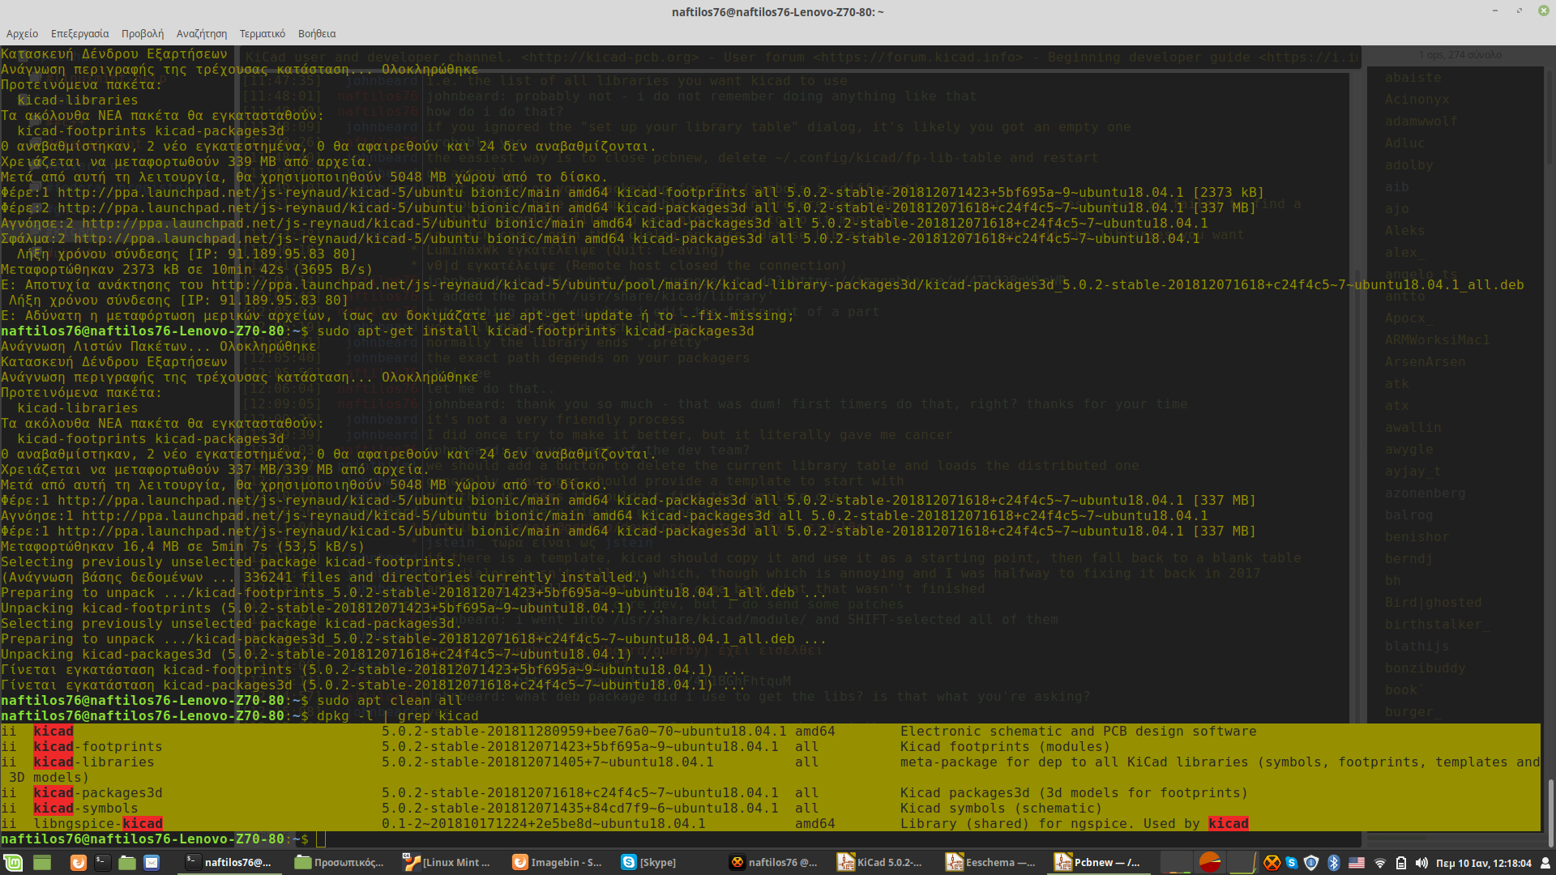Click the 'dpkg -l | grep kicad' command text
This screenshot has height=875, width=1556.
click(x=398, y=715)
